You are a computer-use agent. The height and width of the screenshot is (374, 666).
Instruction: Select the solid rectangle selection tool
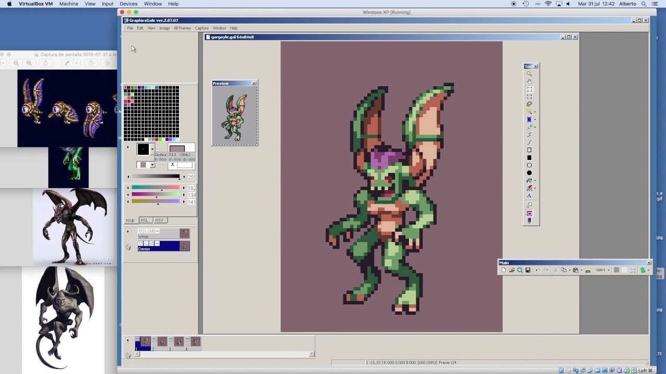[529, 89]
